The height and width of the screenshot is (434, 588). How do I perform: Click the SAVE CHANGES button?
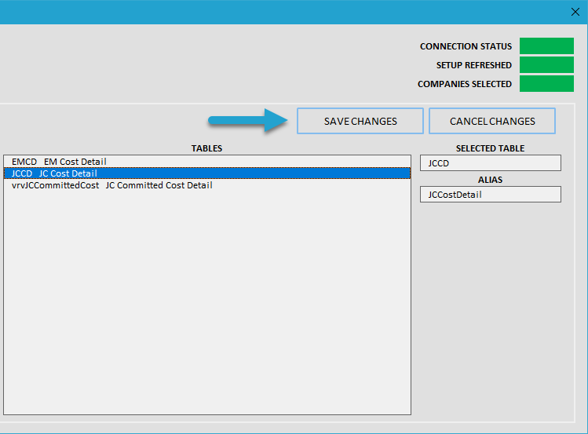pyautogui.click(x=360, y=121)
